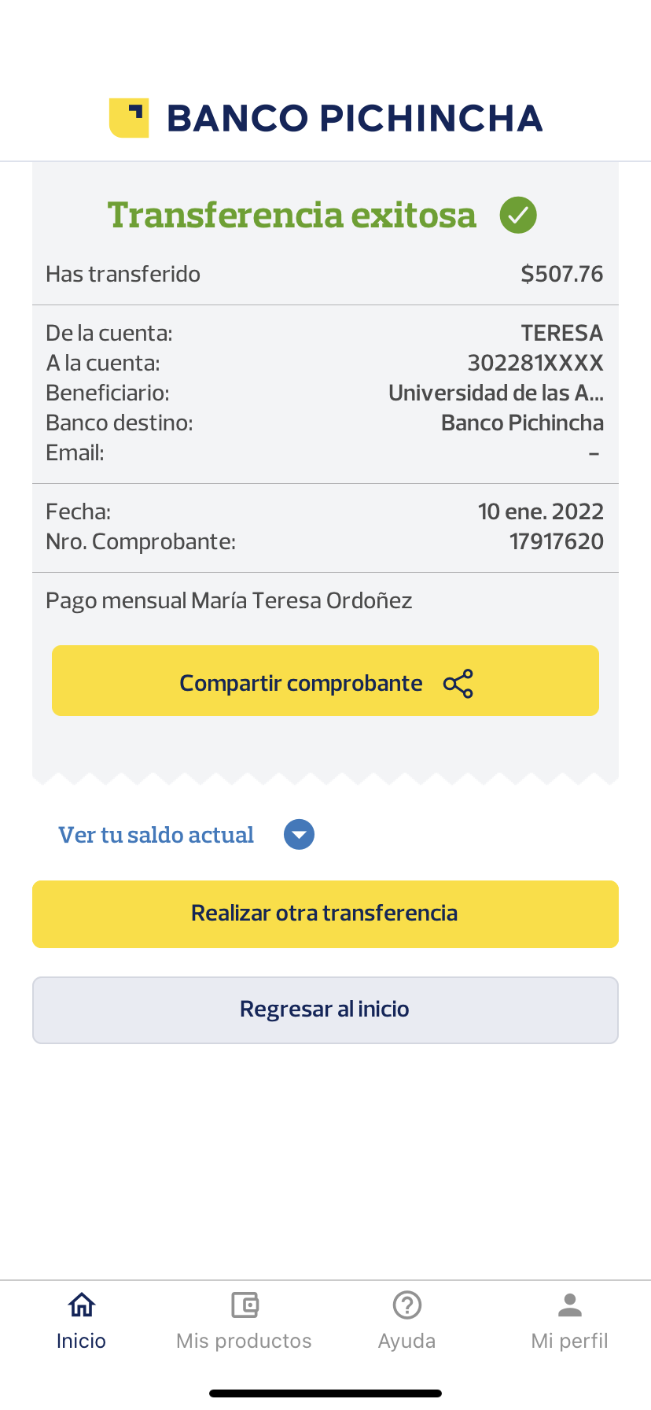Screen dimensions: 651x1410
Task: Go to the Mi perfil tab label
Action: [x=570, y=1341]
